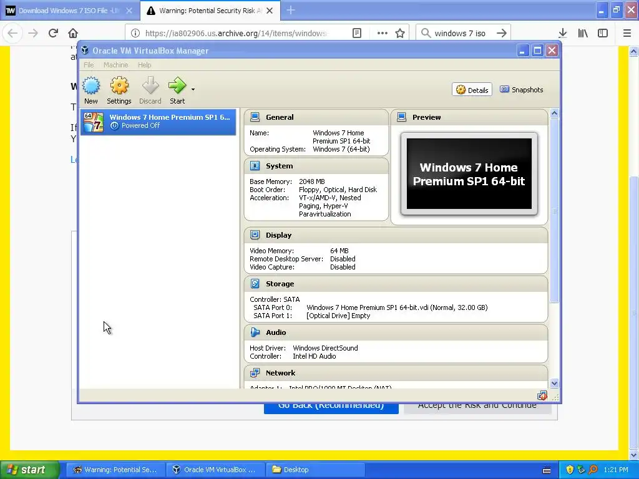This screenshot has height=479, width=639.
Task: Click the details pane scroll-down arrow
Action: 554,384
